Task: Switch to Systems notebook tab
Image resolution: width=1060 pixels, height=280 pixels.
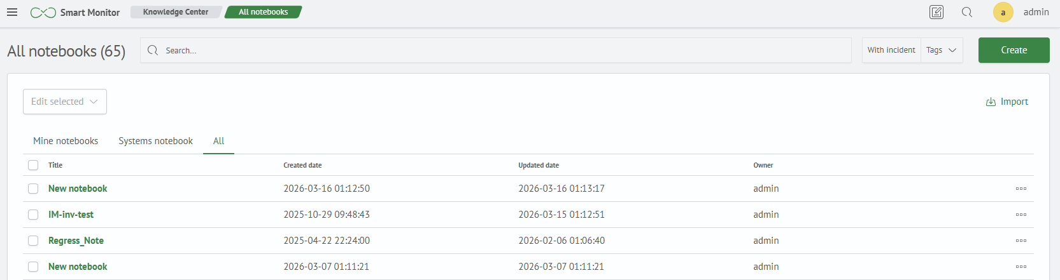Action: (x=155, y=141)
